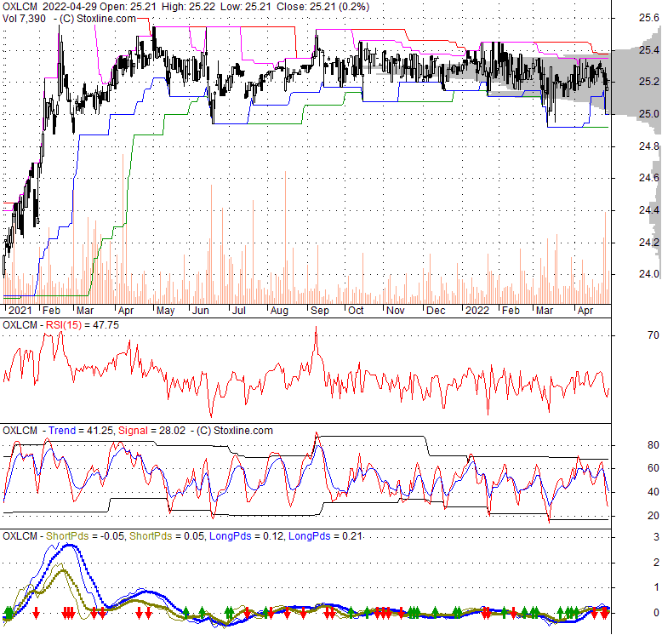Click the Trend value 41.25
This screenshot has width=662, height=635.
coord(100,431)
